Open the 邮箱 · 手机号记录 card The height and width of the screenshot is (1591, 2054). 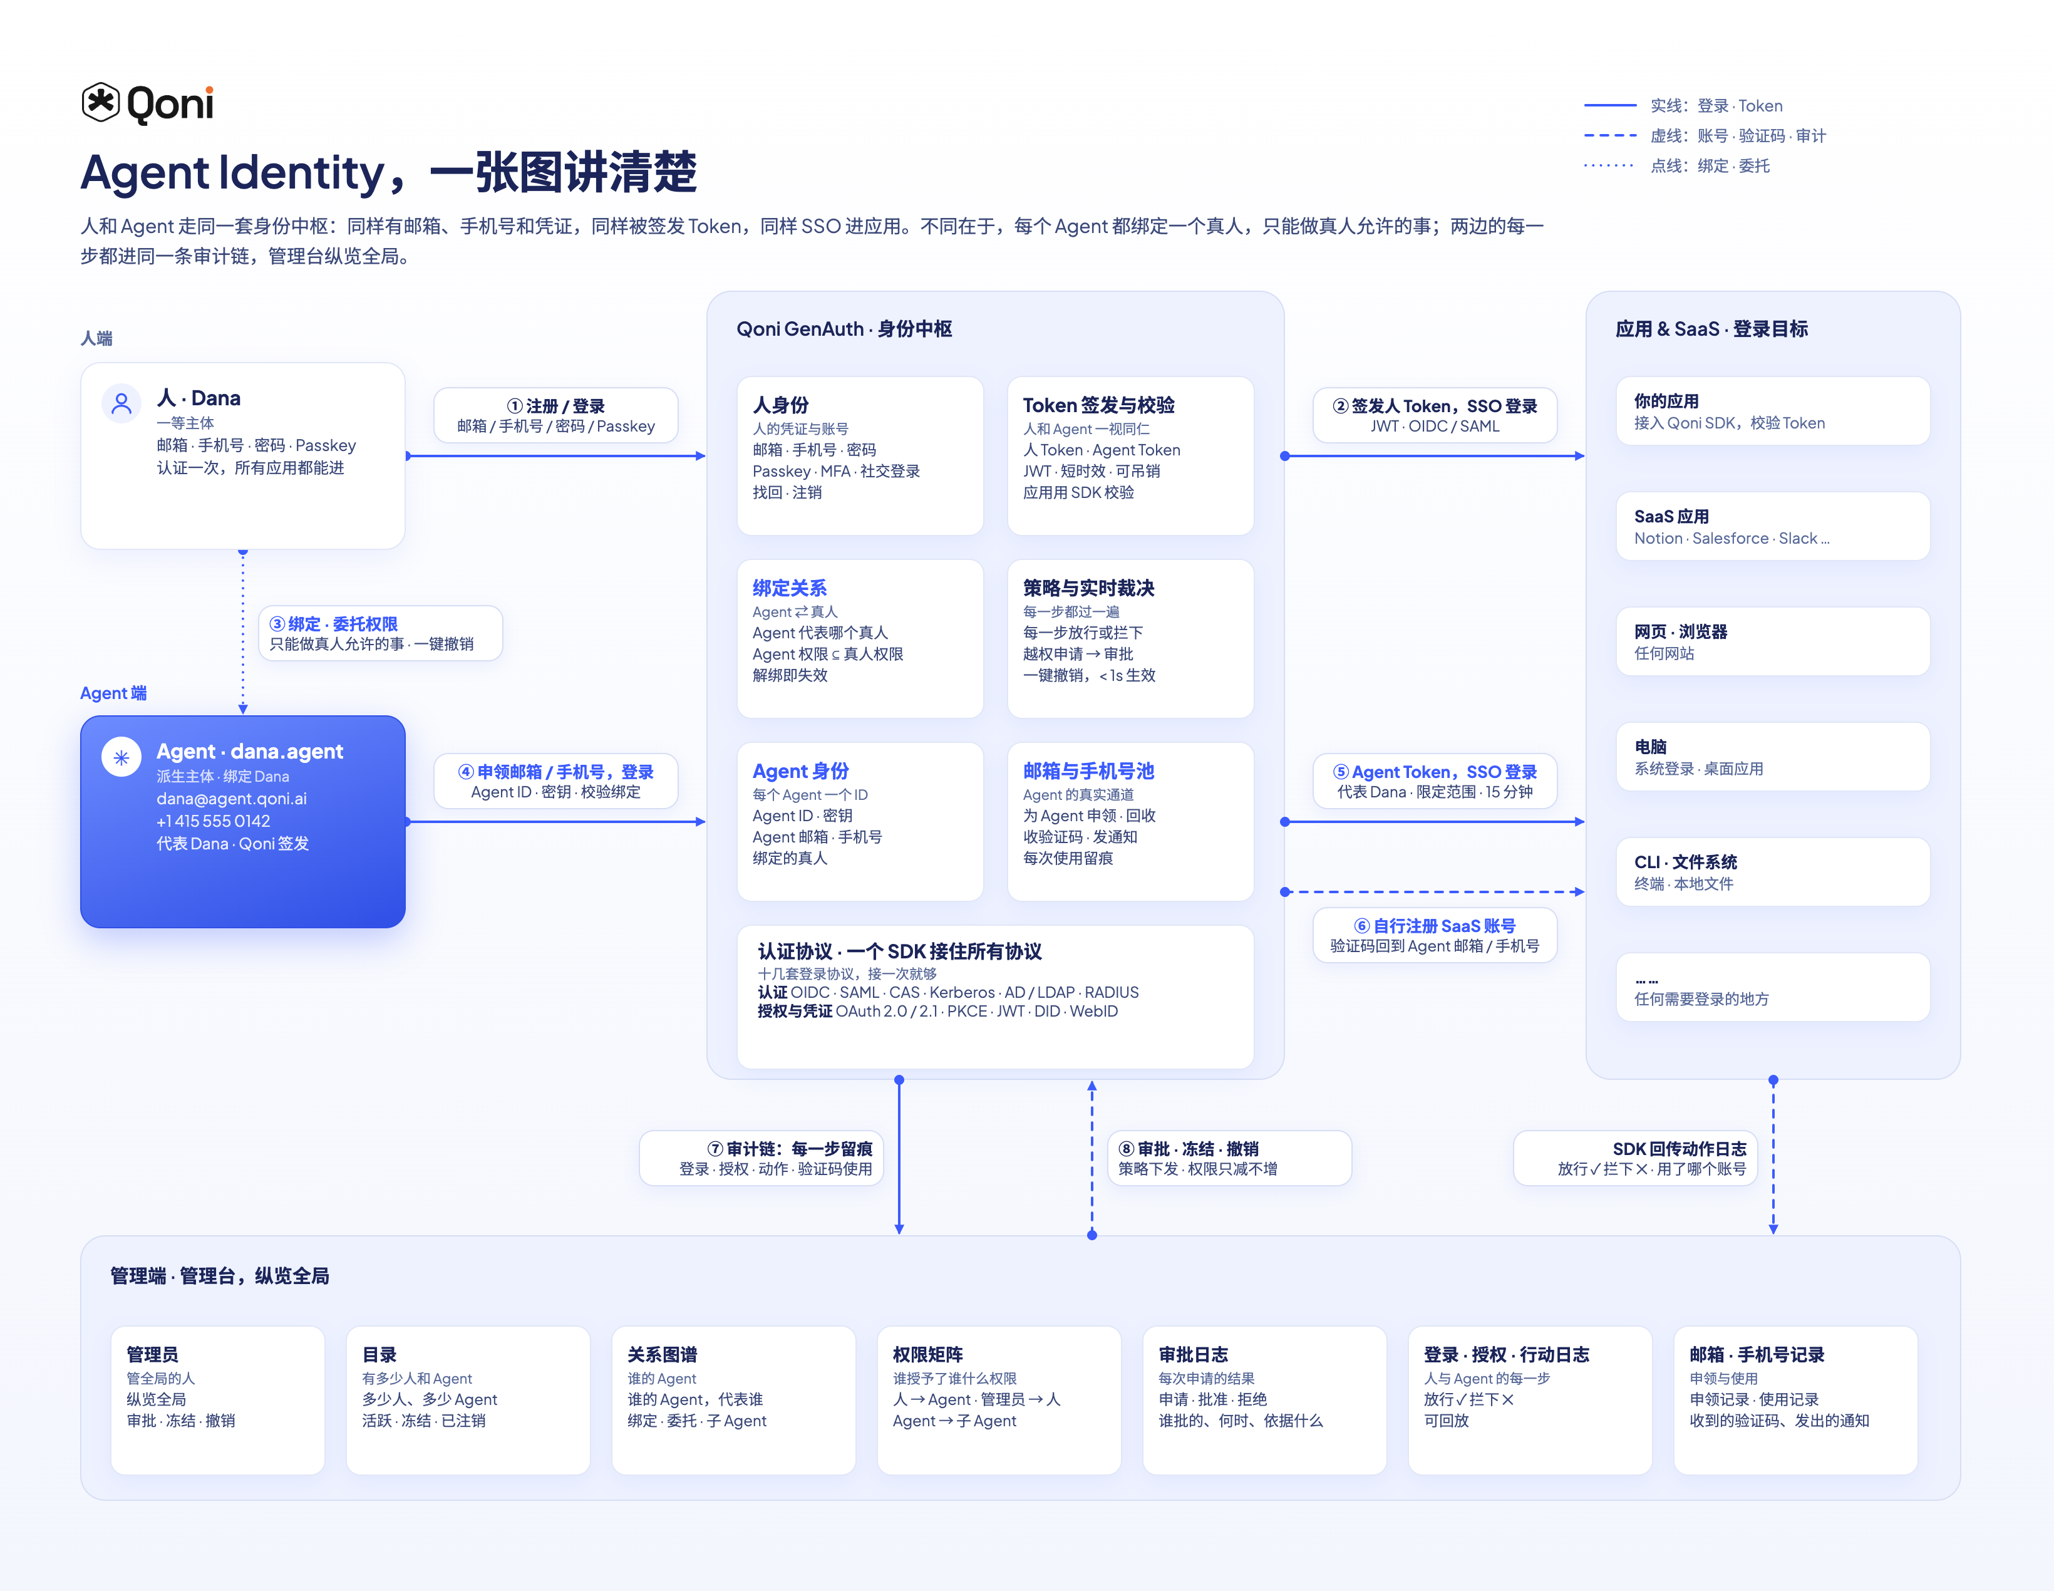[1794, 1400]
